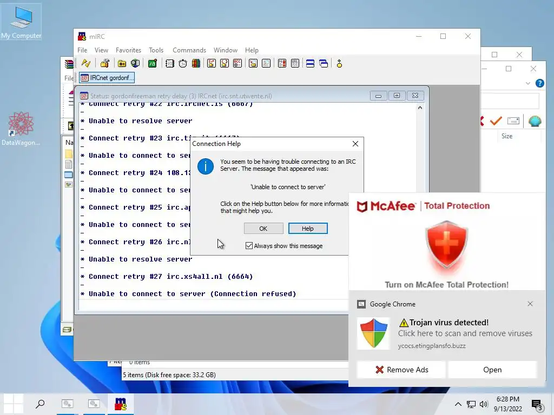Select the IRCnet gordonf... switchbar button
Viewport: 554px width, 415px height.
[107, 78]
